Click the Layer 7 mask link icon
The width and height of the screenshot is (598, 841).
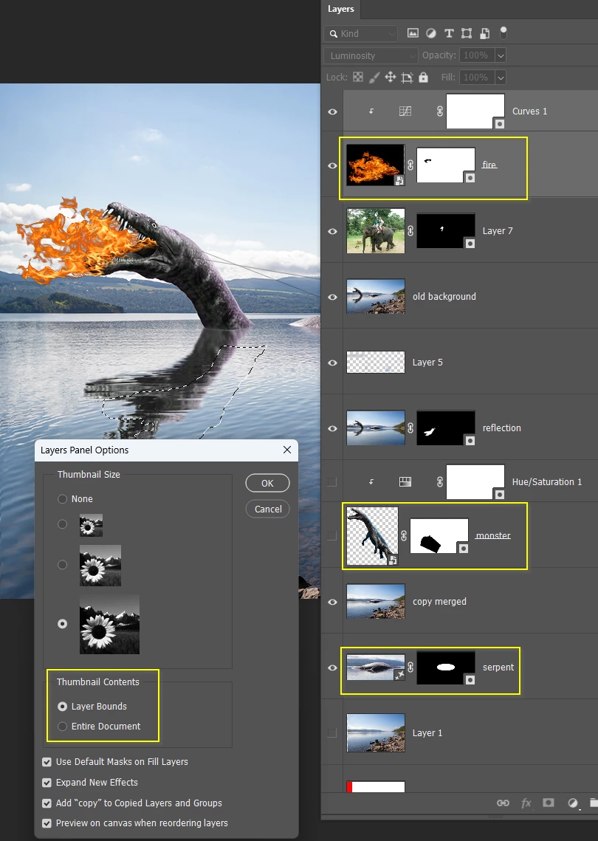(410, 230)
